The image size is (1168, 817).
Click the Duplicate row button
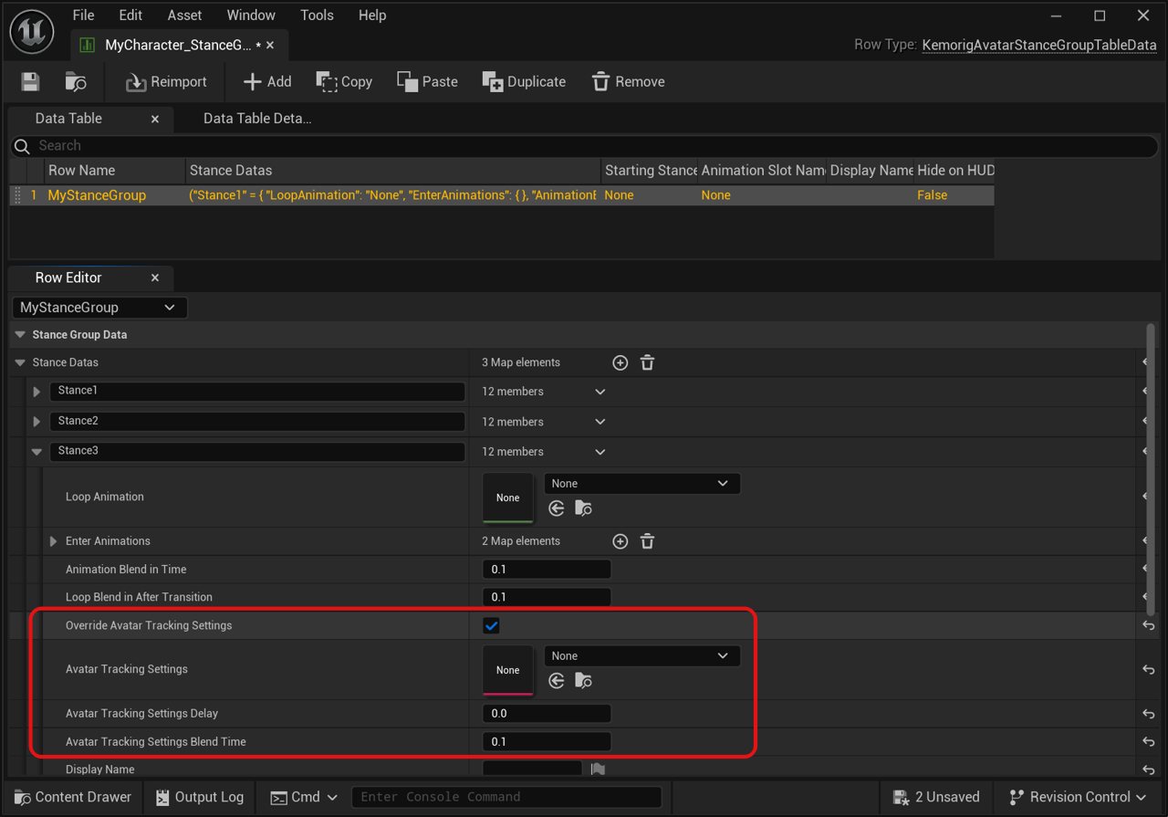tap(524, 82)
